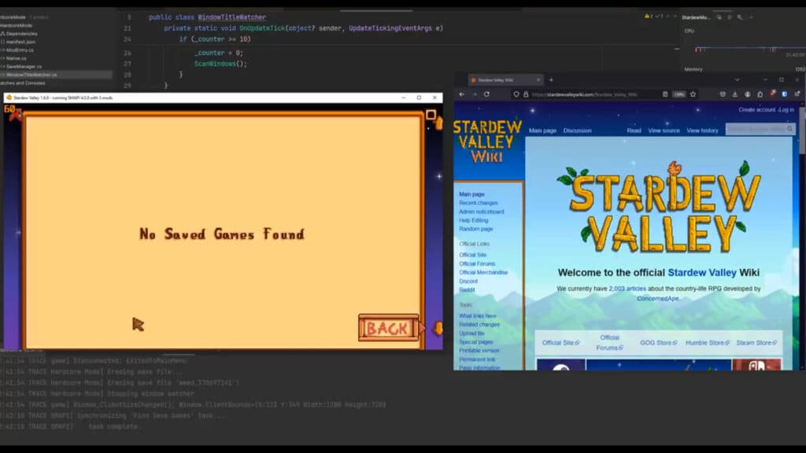
Task: Open a new browser tab with the plus icon
Action: point(551,81)
